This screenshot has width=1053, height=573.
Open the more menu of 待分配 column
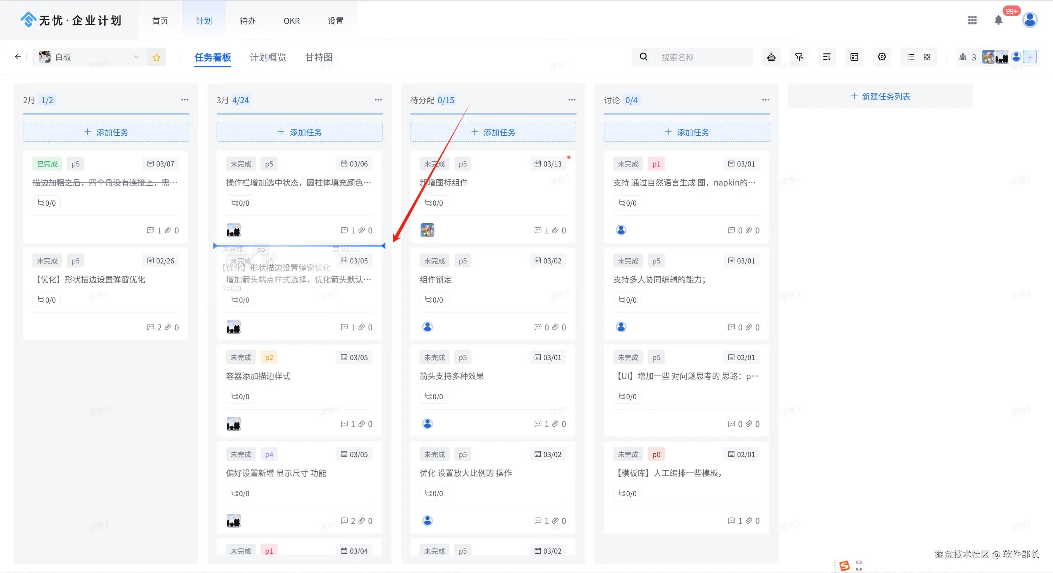pos(572,100)
